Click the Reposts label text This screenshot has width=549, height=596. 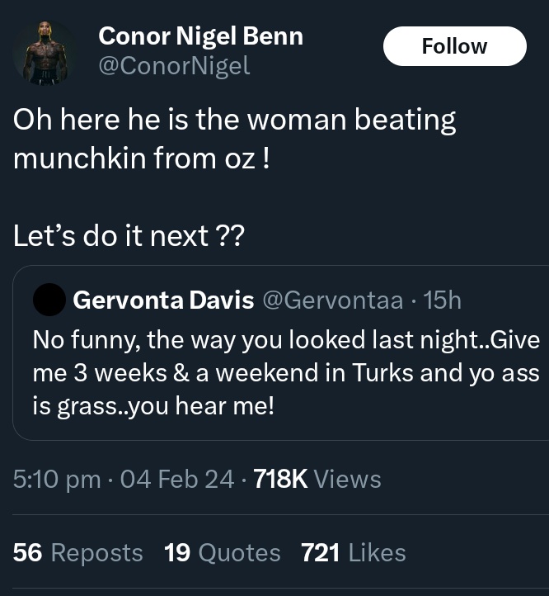click(x=96, y=553)
